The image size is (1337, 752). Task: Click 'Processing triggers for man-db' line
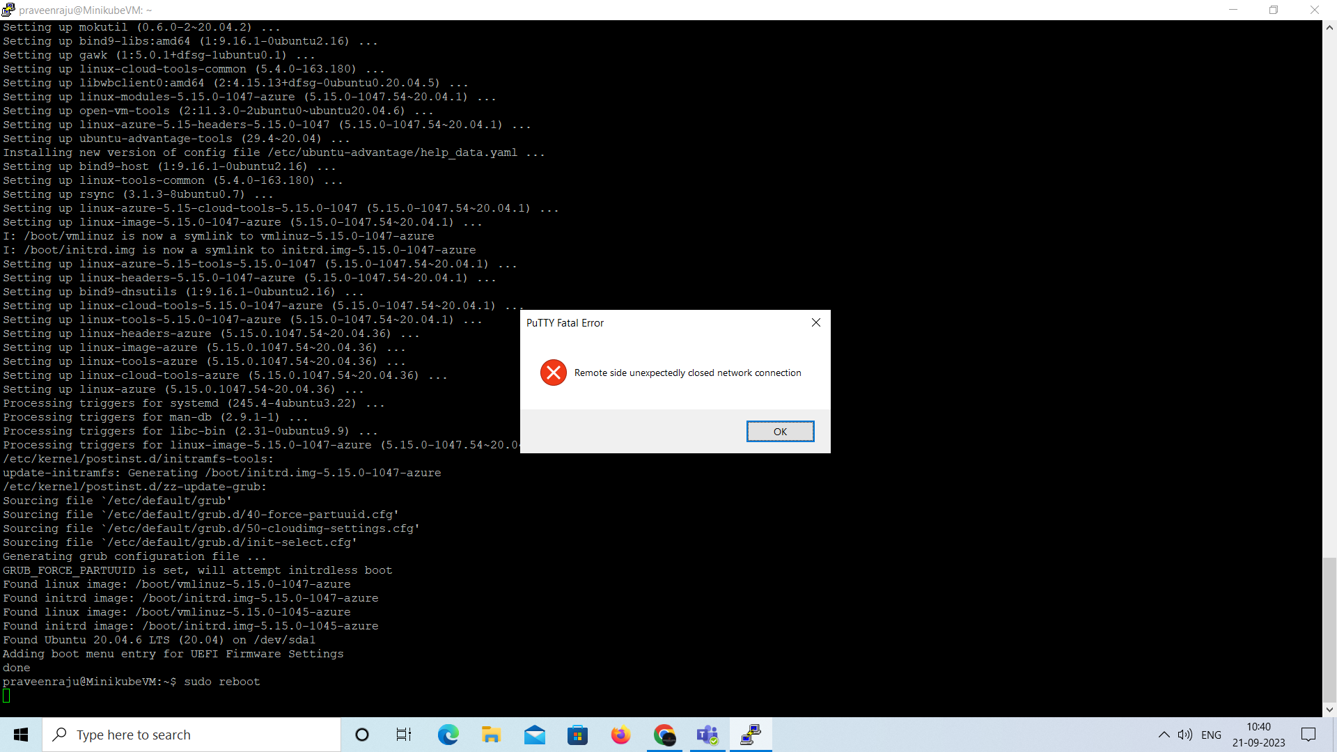pyautogui.click(x=155, y=417)
